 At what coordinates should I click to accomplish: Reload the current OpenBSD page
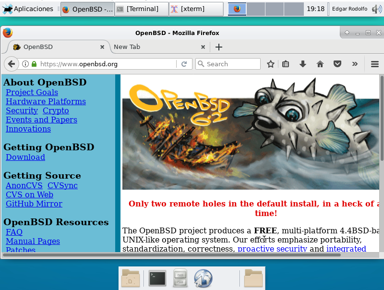(185, 63)
